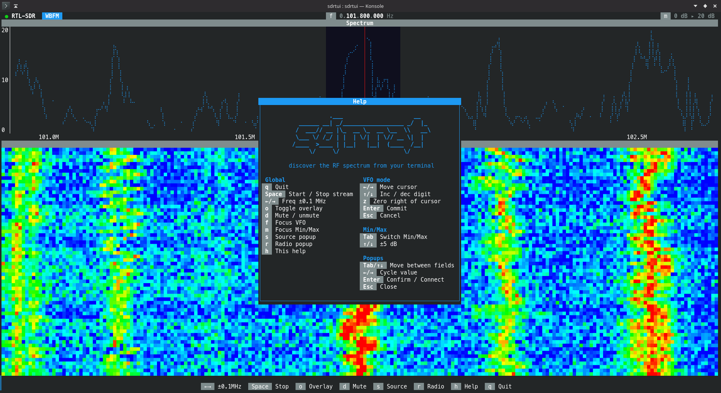Click the Enter Commit key badge
Image resolution: width=721 pixels, height=393 pixels.
pyautogui.click(x=371, y=208)
